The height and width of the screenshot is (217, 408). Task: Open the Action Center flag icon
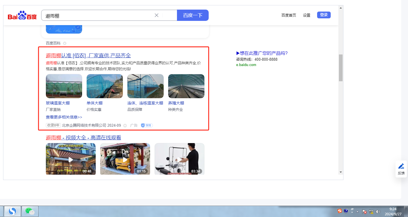365,211
